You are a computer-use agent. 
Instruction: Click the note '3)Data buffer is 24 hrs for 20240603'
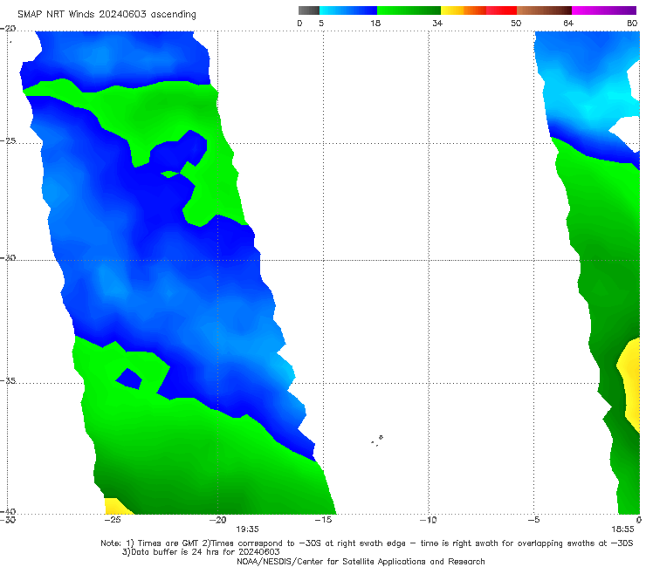[201, 552]
